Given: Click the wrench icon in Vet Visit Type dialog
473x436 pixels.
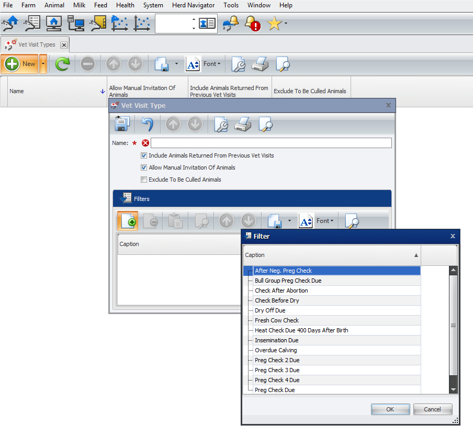Looking at the screenshot, I should (x=221, y=125).
